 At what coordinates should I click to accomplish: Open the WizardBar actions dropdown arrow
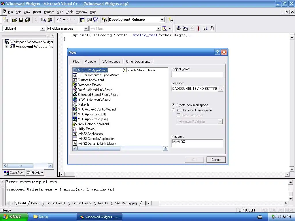(170, 28)
